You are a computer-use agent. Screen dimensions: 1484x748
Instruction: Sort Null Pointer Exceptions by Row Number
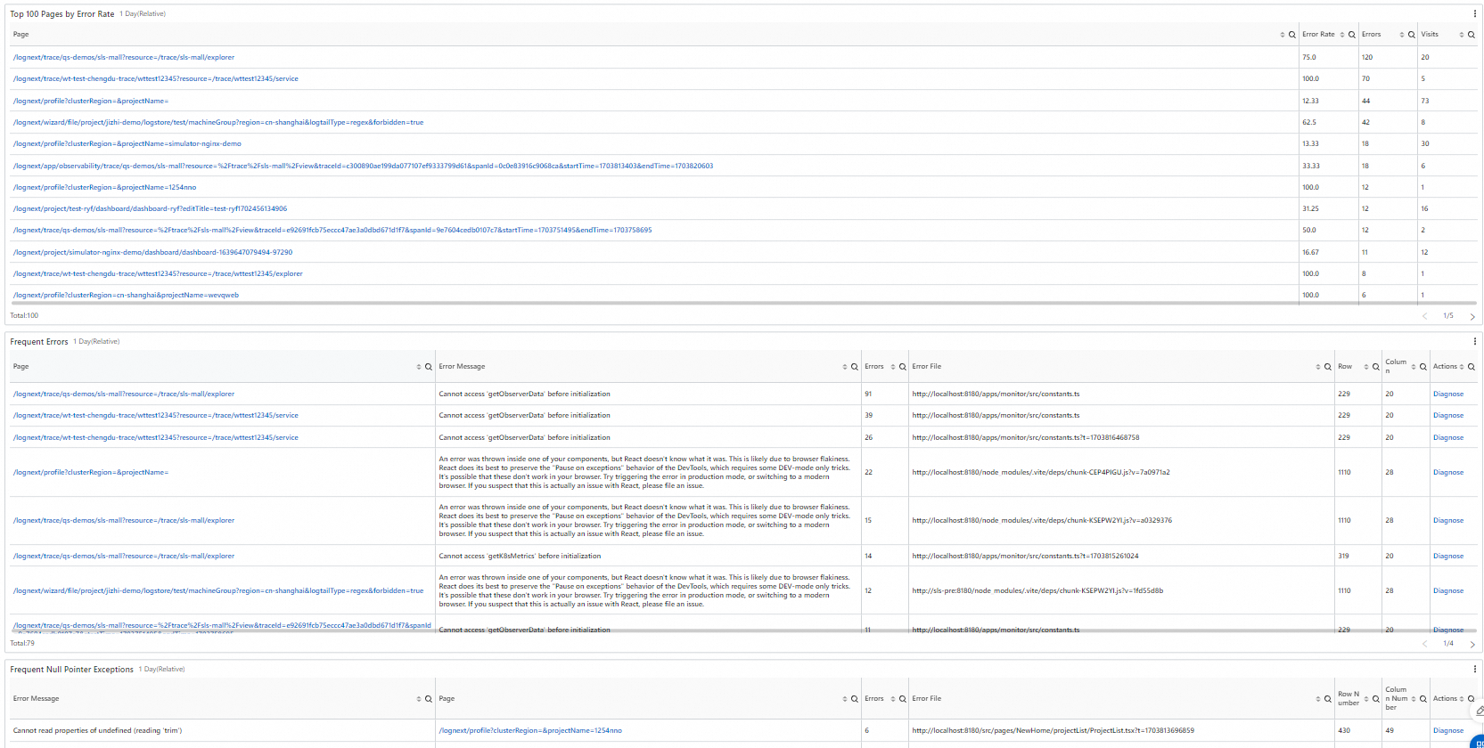(1366, 699)
